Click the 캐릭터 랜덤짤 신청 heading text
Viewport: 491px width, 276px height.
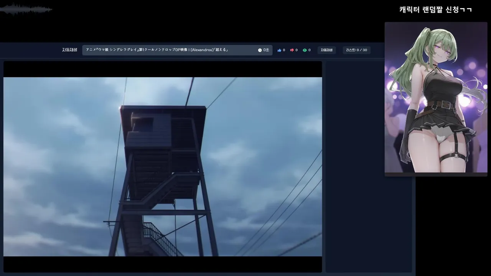435,10
